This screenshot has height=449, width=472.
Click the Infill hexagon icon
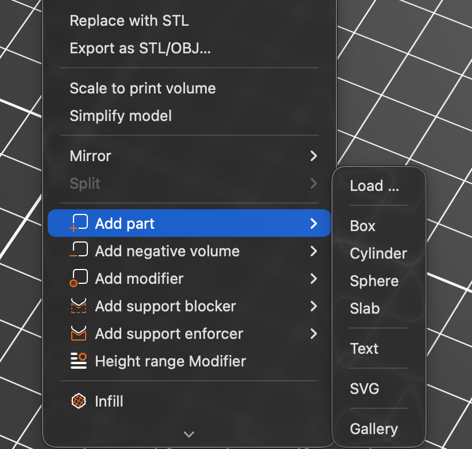click(79, 401)
